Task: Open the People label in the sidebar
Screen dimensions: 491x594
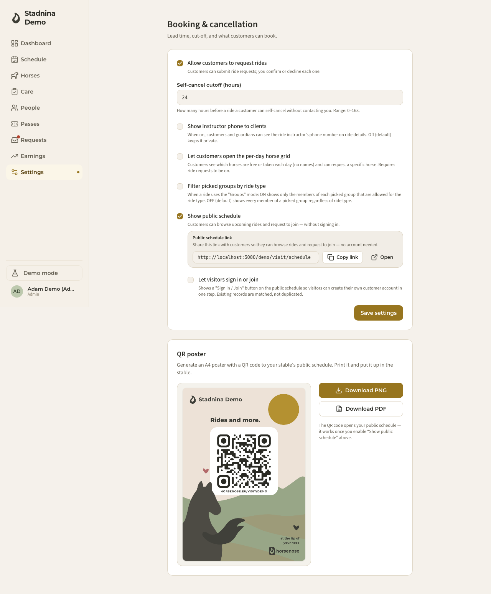Action: (x=30, y=108)
